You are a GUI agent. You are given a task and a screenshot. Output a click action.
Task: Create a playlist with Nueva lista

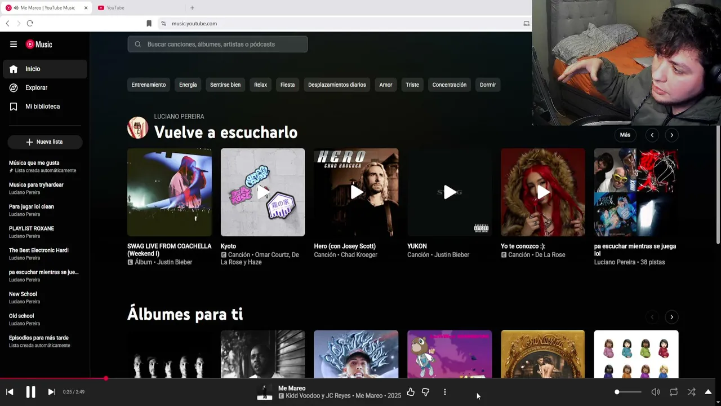point(45,142)
